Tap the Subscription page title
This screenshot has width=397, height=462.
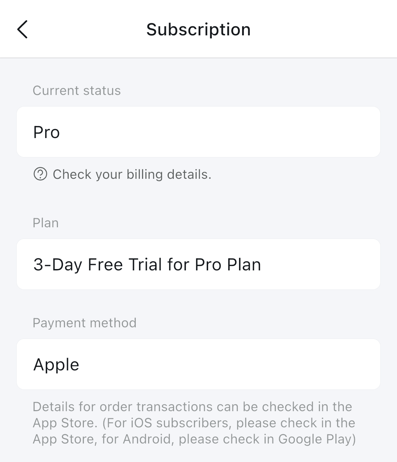point(198,30)
